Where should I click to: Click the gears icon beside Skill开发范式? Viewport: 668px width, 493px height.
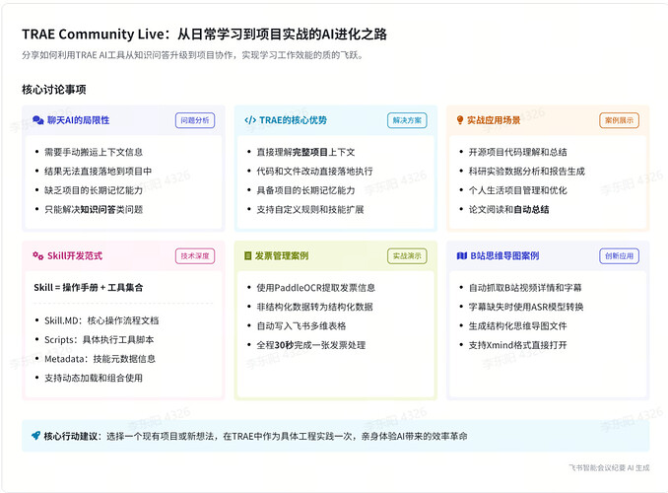(x=38, y=255)
